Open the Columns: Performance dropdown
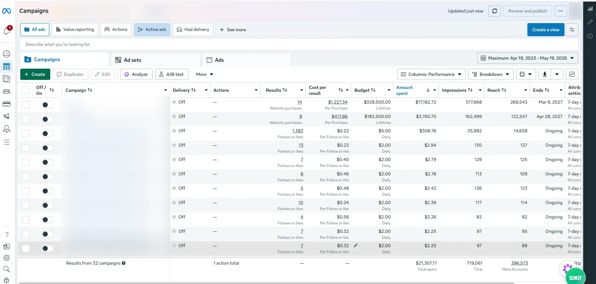Viewport: 596px width, 284px height. tap(431, 74)
